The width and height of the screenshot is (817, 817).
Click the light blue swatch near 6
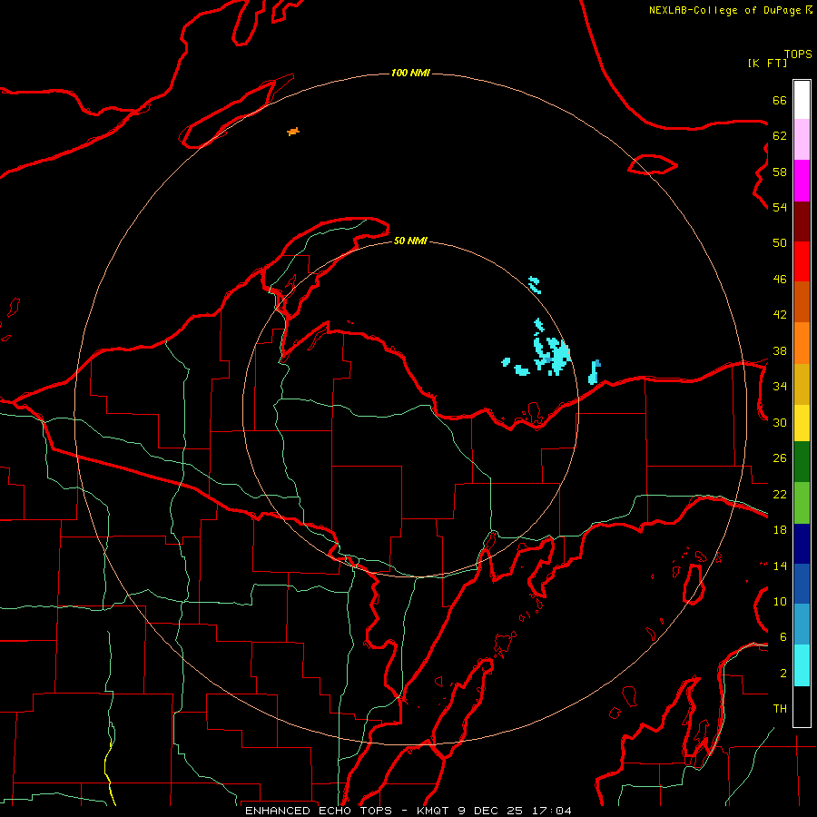pos(802,625)
